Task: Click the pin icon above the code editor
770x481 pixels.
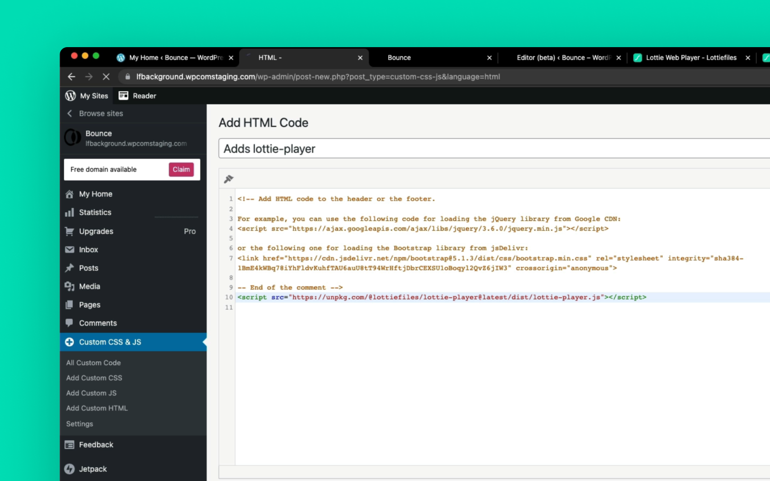Action: coord(229,179)
